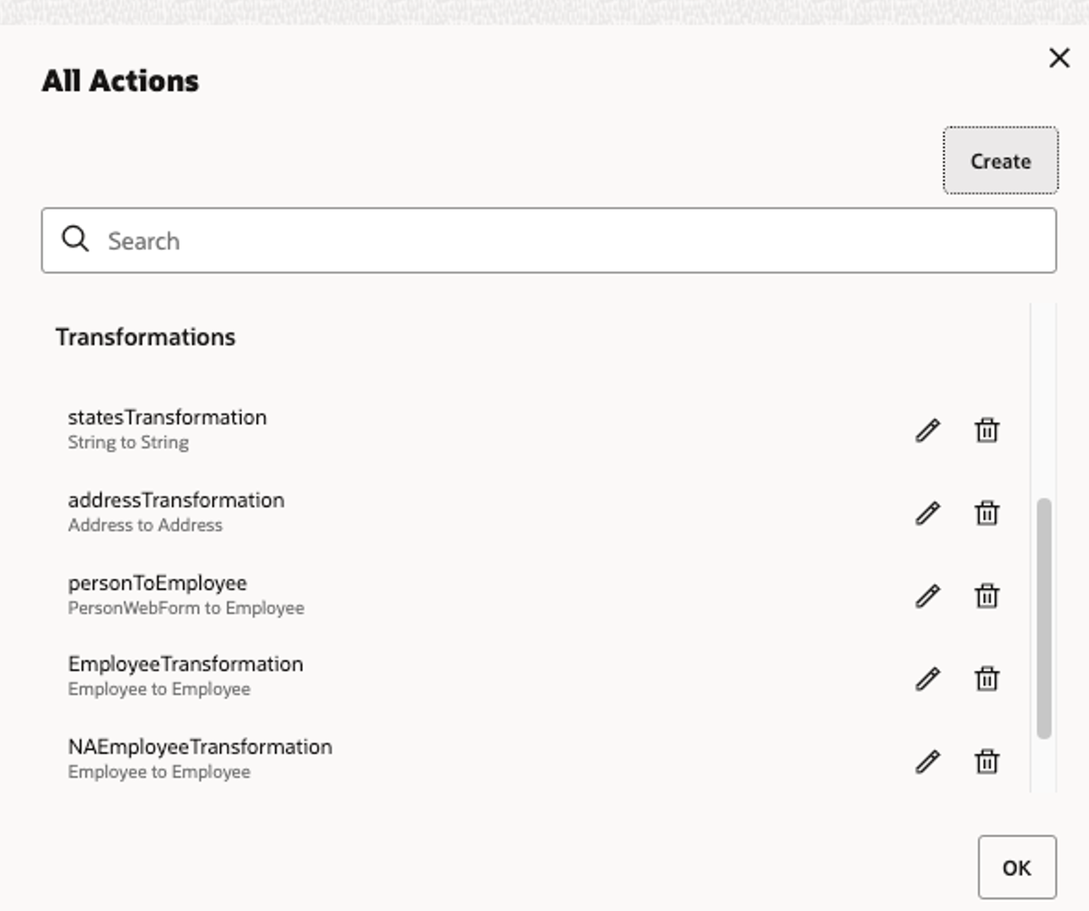The width and height of the screenshot is (1089, 911).
Task: Close the All Actions dialog
Action: 1060,58
